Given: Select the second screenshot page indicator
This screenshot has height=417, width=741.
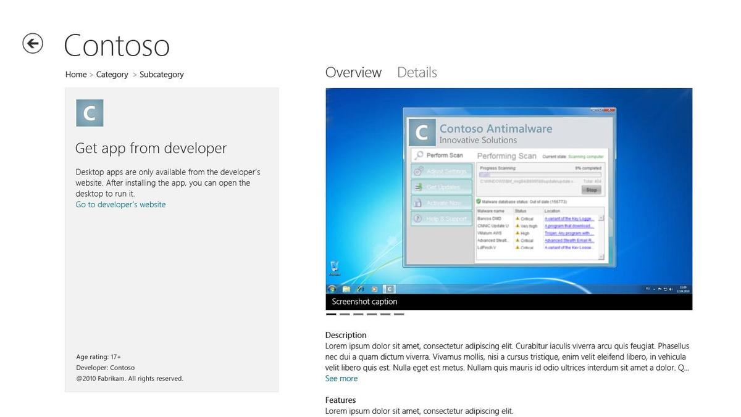Looking at the screenshot, I should point(345,315).
